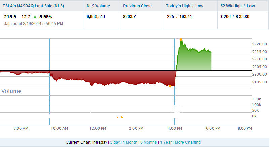Screen dimensions: 270x147
Task: Click the 8:00 AM time axis label
Action: [x=21, y=128]
